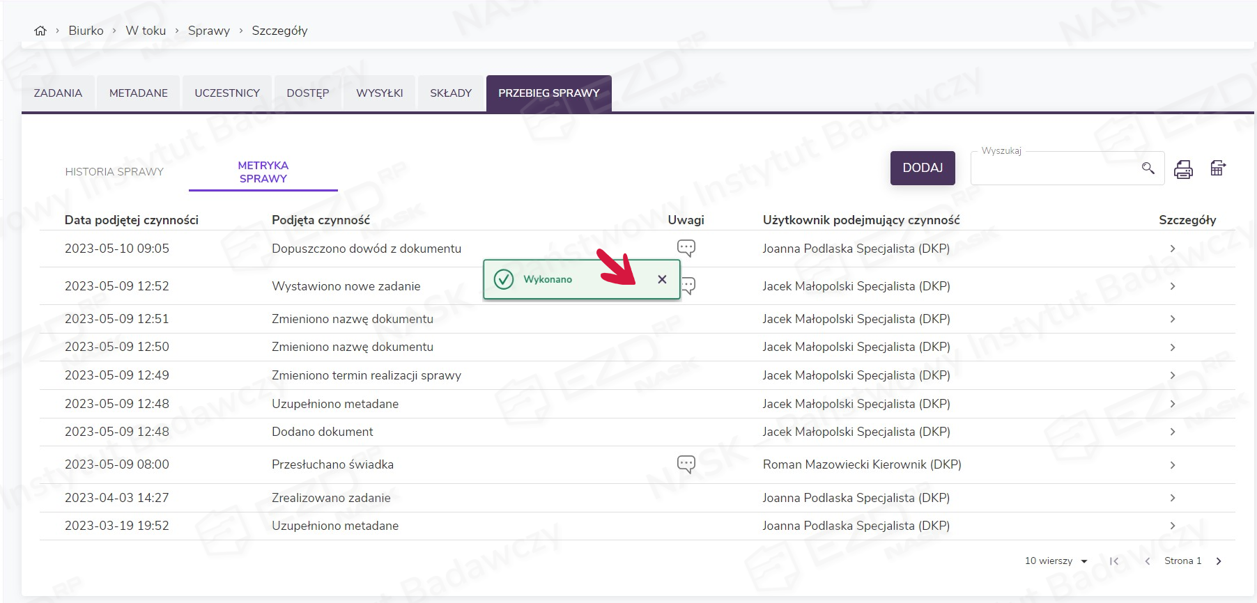The image size is (1257, 603).
Task: Click the export table icon
Action: (x=1217, y=168)
